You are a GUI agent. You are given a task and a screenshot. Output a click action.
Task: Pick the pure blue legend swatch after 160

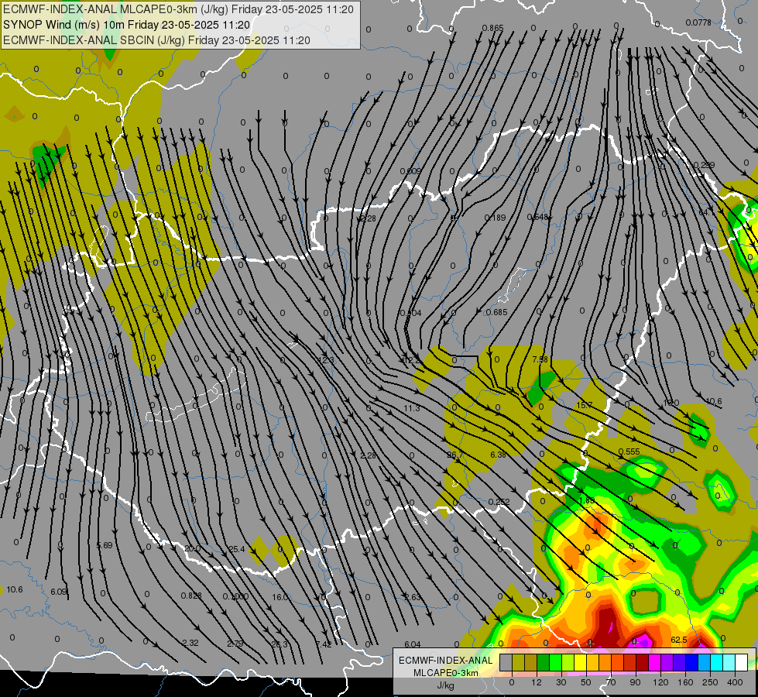(692, 662)
